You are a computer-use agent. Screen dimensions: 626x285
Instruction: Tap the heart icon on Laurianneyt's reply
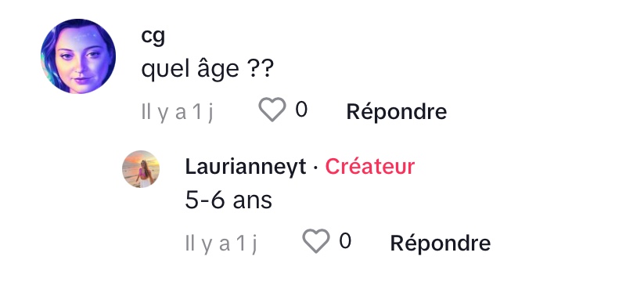click(316, 240)
